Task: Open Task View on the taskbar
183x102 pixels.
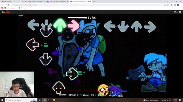Action: click(x=40, y=100)
